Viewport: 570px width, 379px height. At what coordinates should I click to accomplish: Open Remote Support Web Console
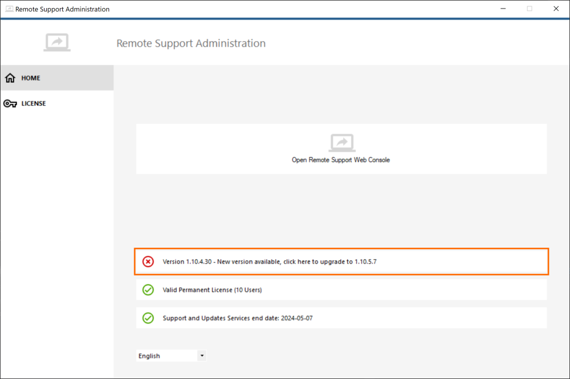pos(341,160)
